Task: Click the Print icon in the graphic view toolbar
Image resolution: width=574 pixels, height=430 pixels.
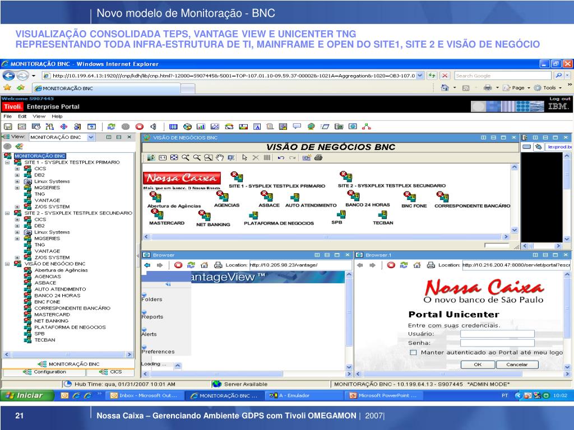Action: pos(318,157)
